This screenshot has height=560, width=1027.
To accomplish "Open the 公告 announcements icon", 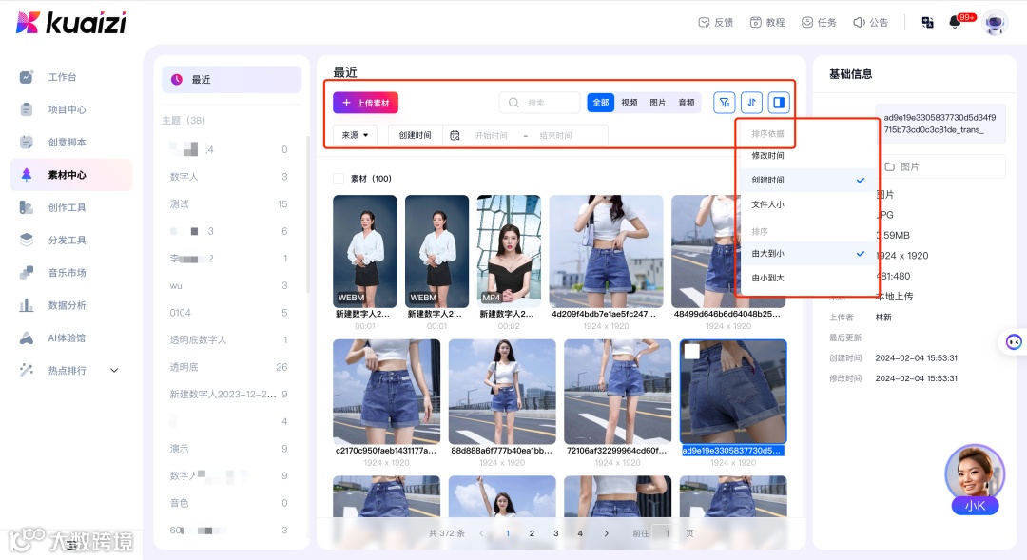I will (x=871, y=22).
